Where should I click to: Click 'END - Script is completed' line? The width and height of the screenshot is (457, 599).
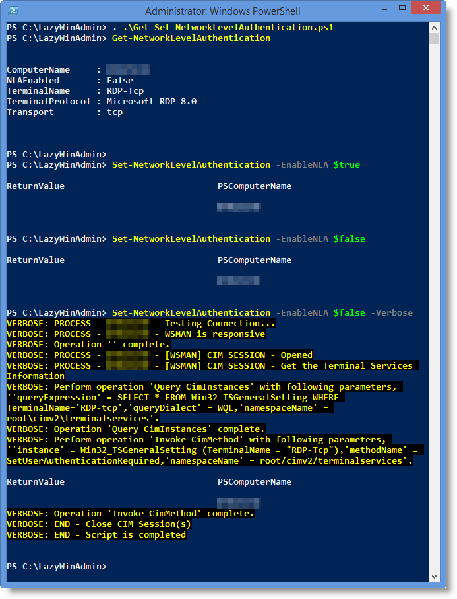coord(120,534)
